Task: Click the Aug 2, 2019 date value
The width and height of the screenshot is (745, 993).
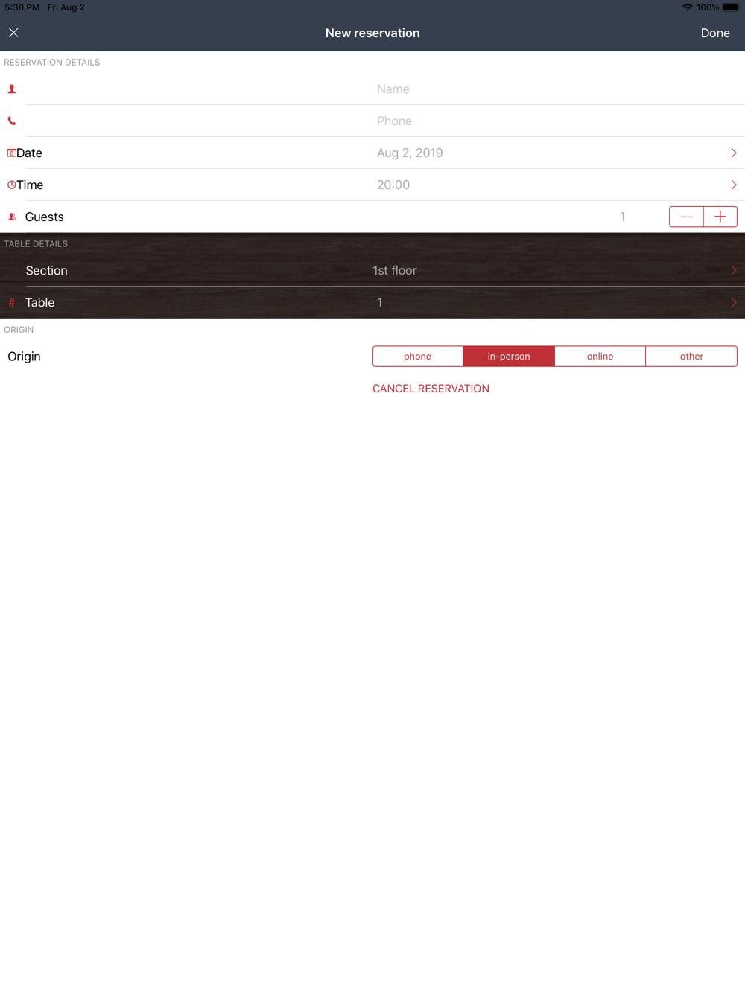Action: tap(410, 153)
